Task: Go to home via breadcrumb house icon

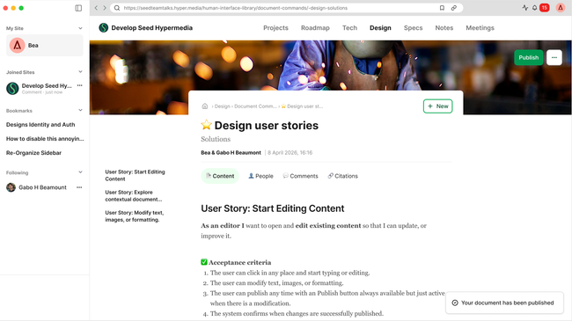Action: (205, 106)
